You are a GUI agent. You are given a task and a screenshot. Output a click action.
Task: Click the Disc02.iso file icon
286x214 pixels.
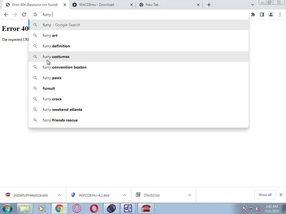(138, 195)
